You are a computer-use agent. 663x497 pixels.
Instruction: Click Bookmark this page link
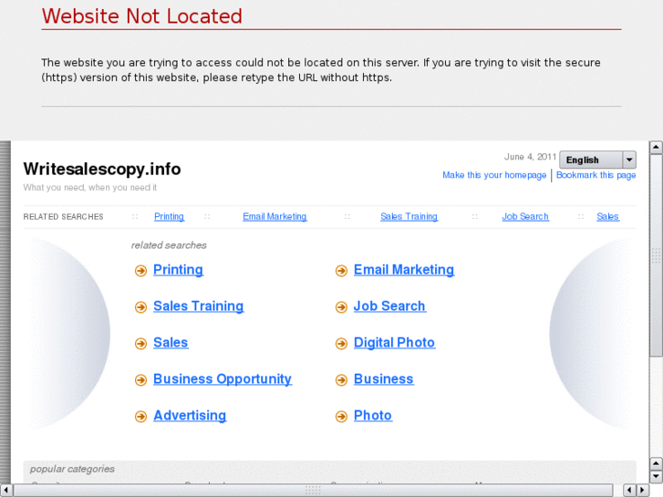(x=596, y=175)
